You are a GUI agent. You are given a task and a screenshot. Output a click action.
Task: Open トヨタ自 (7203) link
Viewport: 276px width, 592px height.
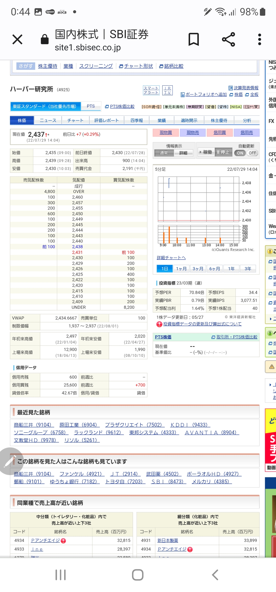tap(125, 482)
